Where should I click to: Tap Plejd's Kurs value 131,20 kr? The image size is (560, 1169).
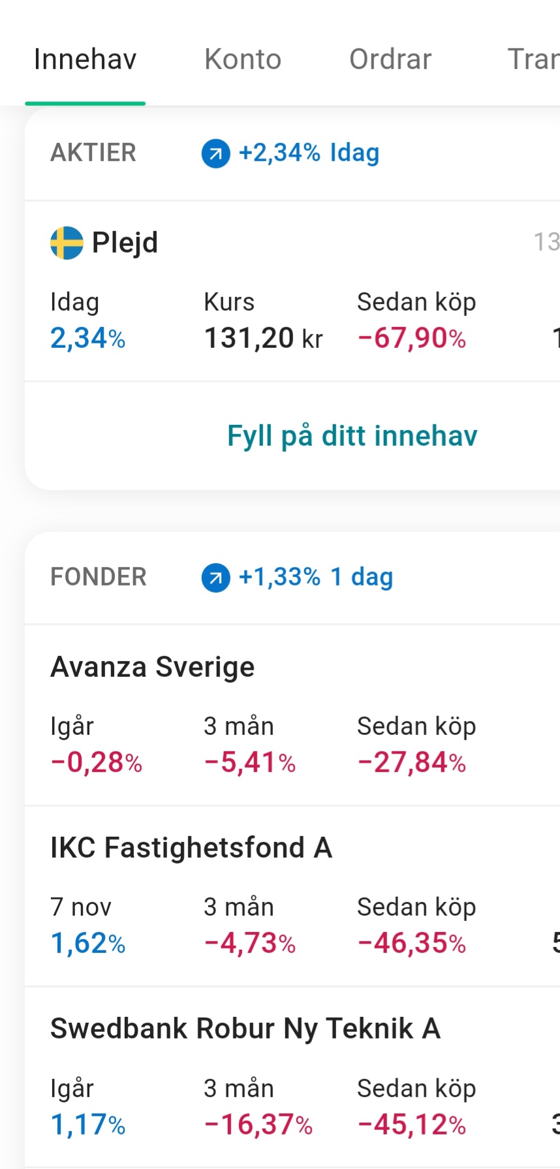click(x=264, y=338)
